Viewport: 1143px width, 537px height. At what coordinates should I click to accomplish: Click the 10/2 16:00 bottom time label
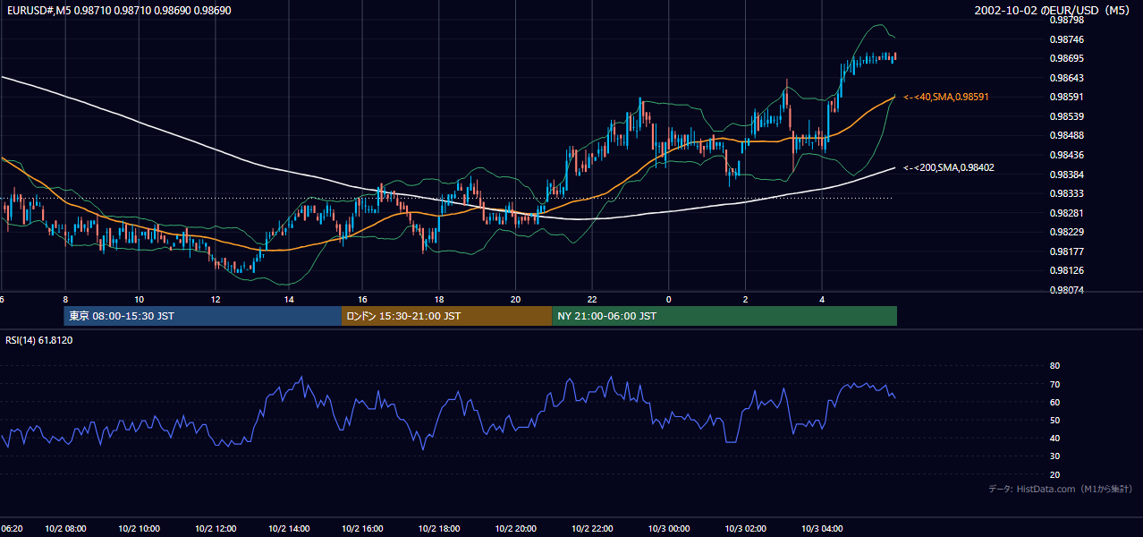[x=363, y=529]
